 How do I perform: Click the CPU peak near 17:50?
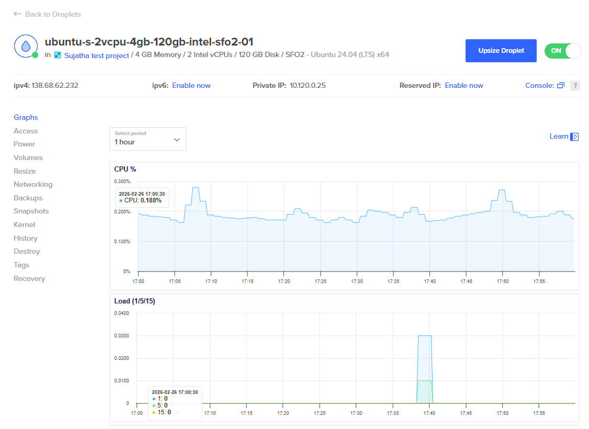coord(502,190)
